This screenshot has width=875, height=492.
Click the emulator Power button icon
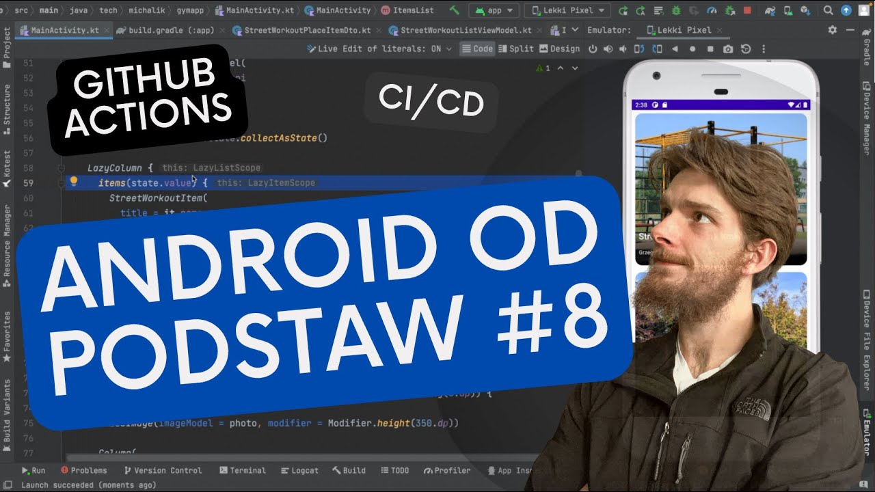click(x=593, y=49)
